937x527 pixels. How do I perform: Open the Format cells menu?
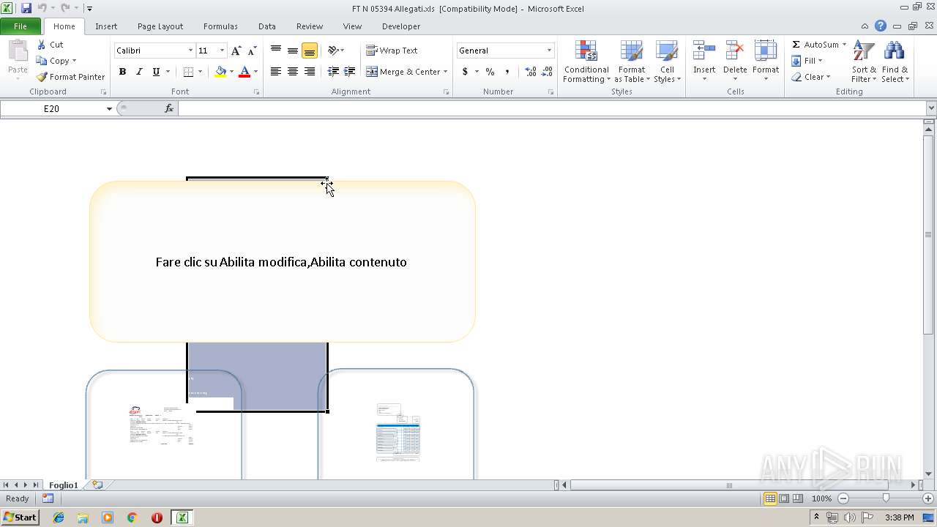pyautogui.click(x=766, y=62)
